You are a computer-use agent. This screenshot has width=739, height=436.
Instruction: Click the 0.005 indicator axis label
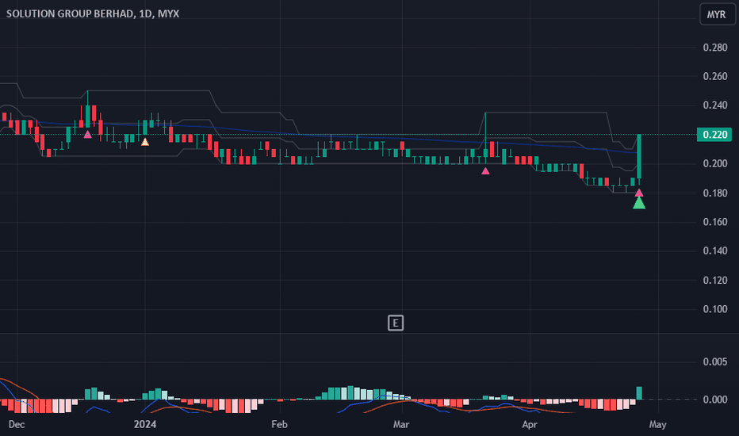715,361
